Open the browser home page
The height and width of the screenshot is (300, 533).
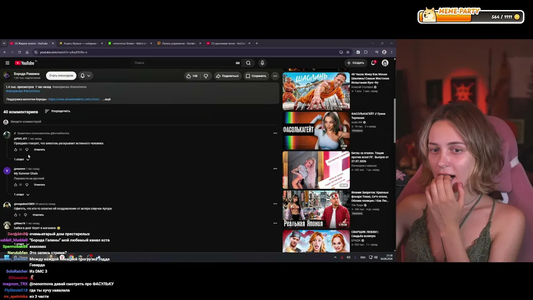(27, 52)
